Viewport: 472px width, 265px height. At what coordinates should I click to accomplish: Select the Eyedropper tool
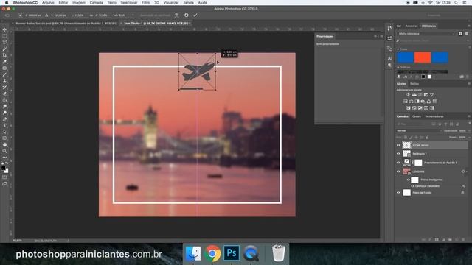click(4, 62)
